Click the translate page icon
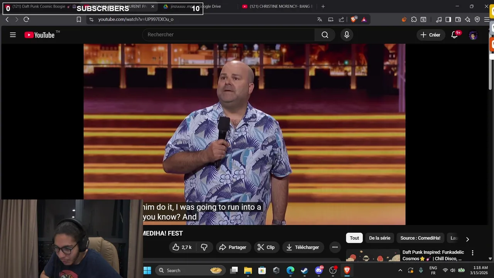This screenshot has width=494, height=278. 320,19
